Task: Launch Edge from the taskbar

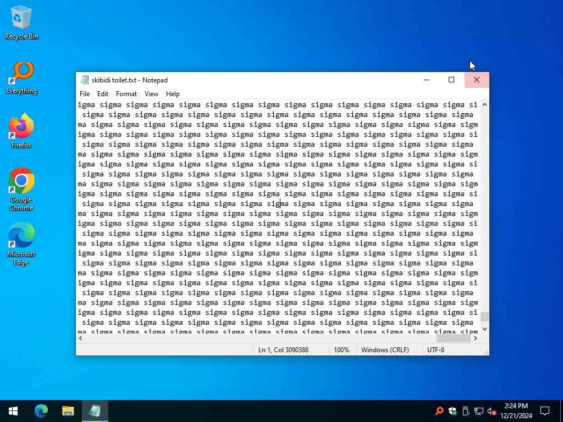Action: 41,411
